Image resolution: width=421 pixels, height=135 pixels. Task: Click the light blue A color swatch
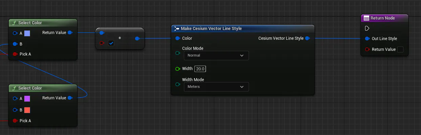tap(27, 33)
